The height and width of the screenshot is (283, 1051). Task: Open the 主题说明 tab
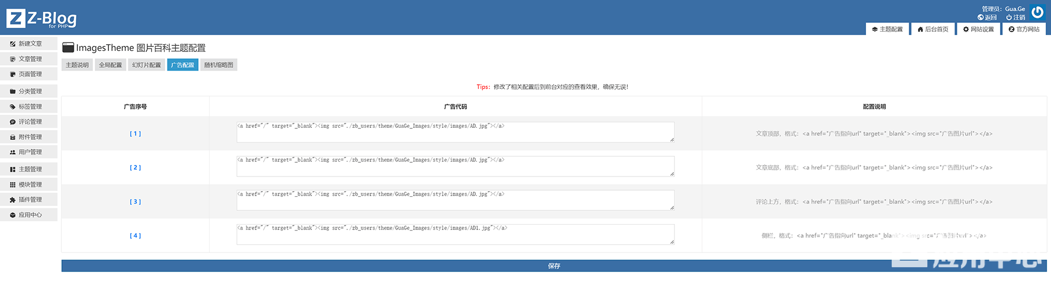coord(77,65)
